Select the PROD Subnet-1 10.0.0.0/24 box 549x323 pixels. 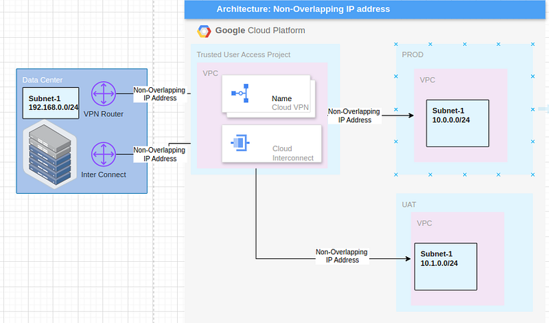point(458,123)
